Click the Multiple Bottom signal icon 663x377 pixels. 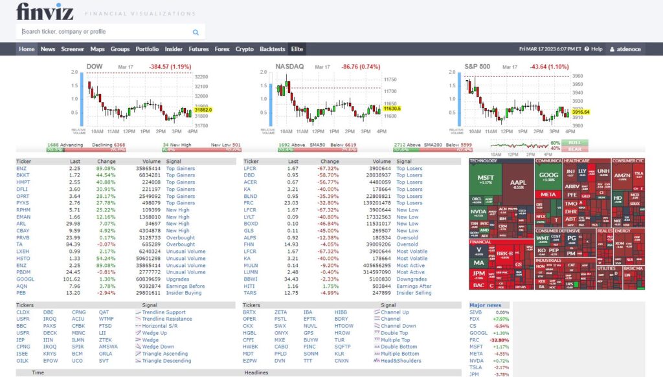coord(377,354)
